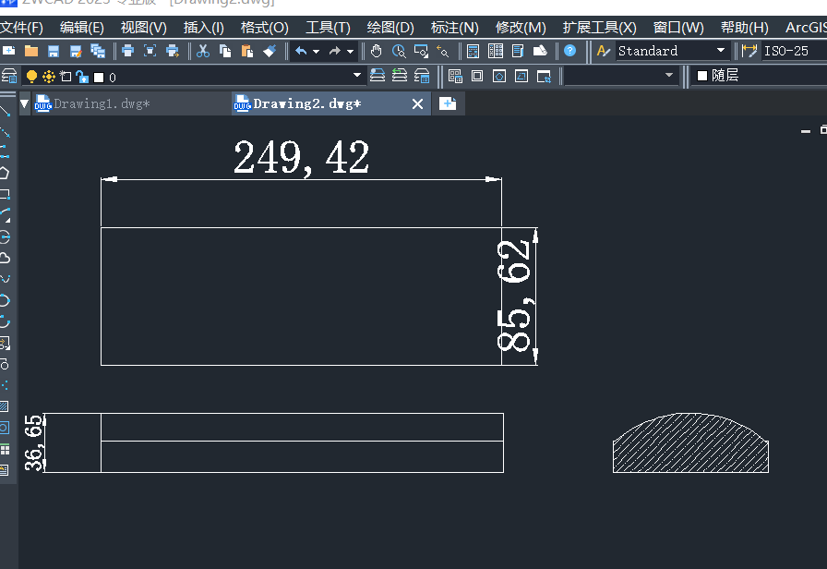Viewport: 827px width, 569px height.
Task: Click the Zoom Previous icon
Action: (x=442, y=51)
